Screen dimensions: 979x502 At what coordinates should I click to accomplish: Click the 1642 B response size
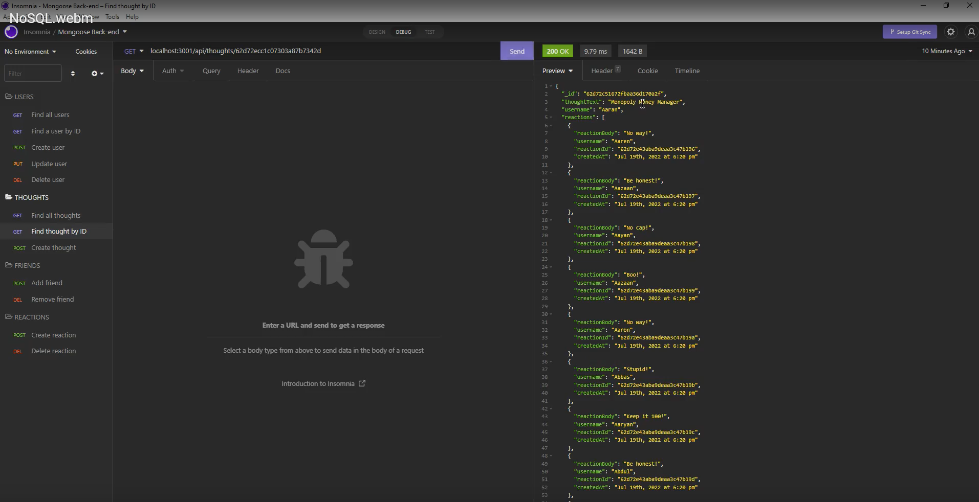633,51
